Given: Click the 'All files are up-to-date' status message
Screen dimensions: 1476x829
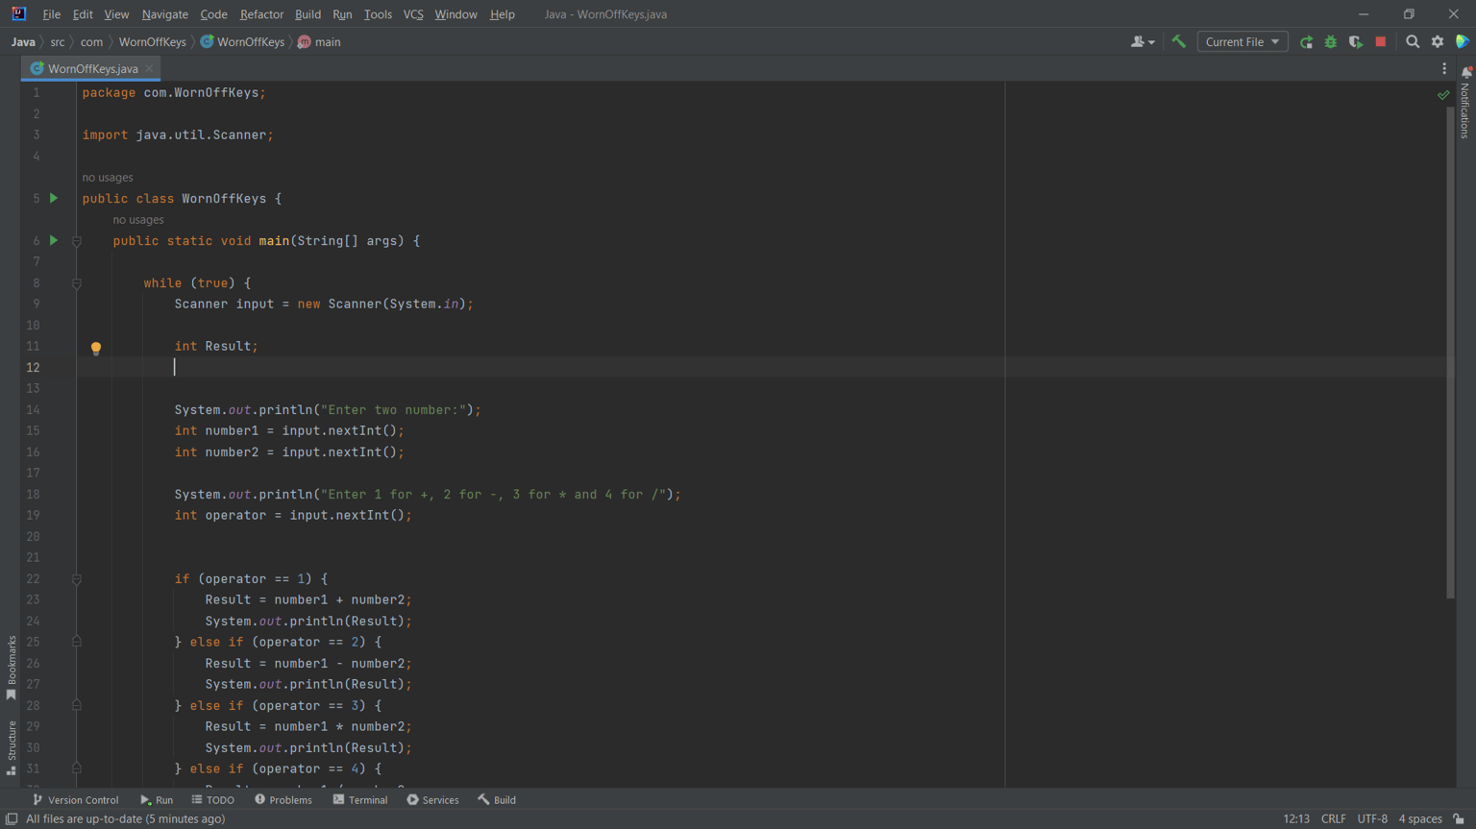Looking at the screenshot, I should click(x=125, y=819).
